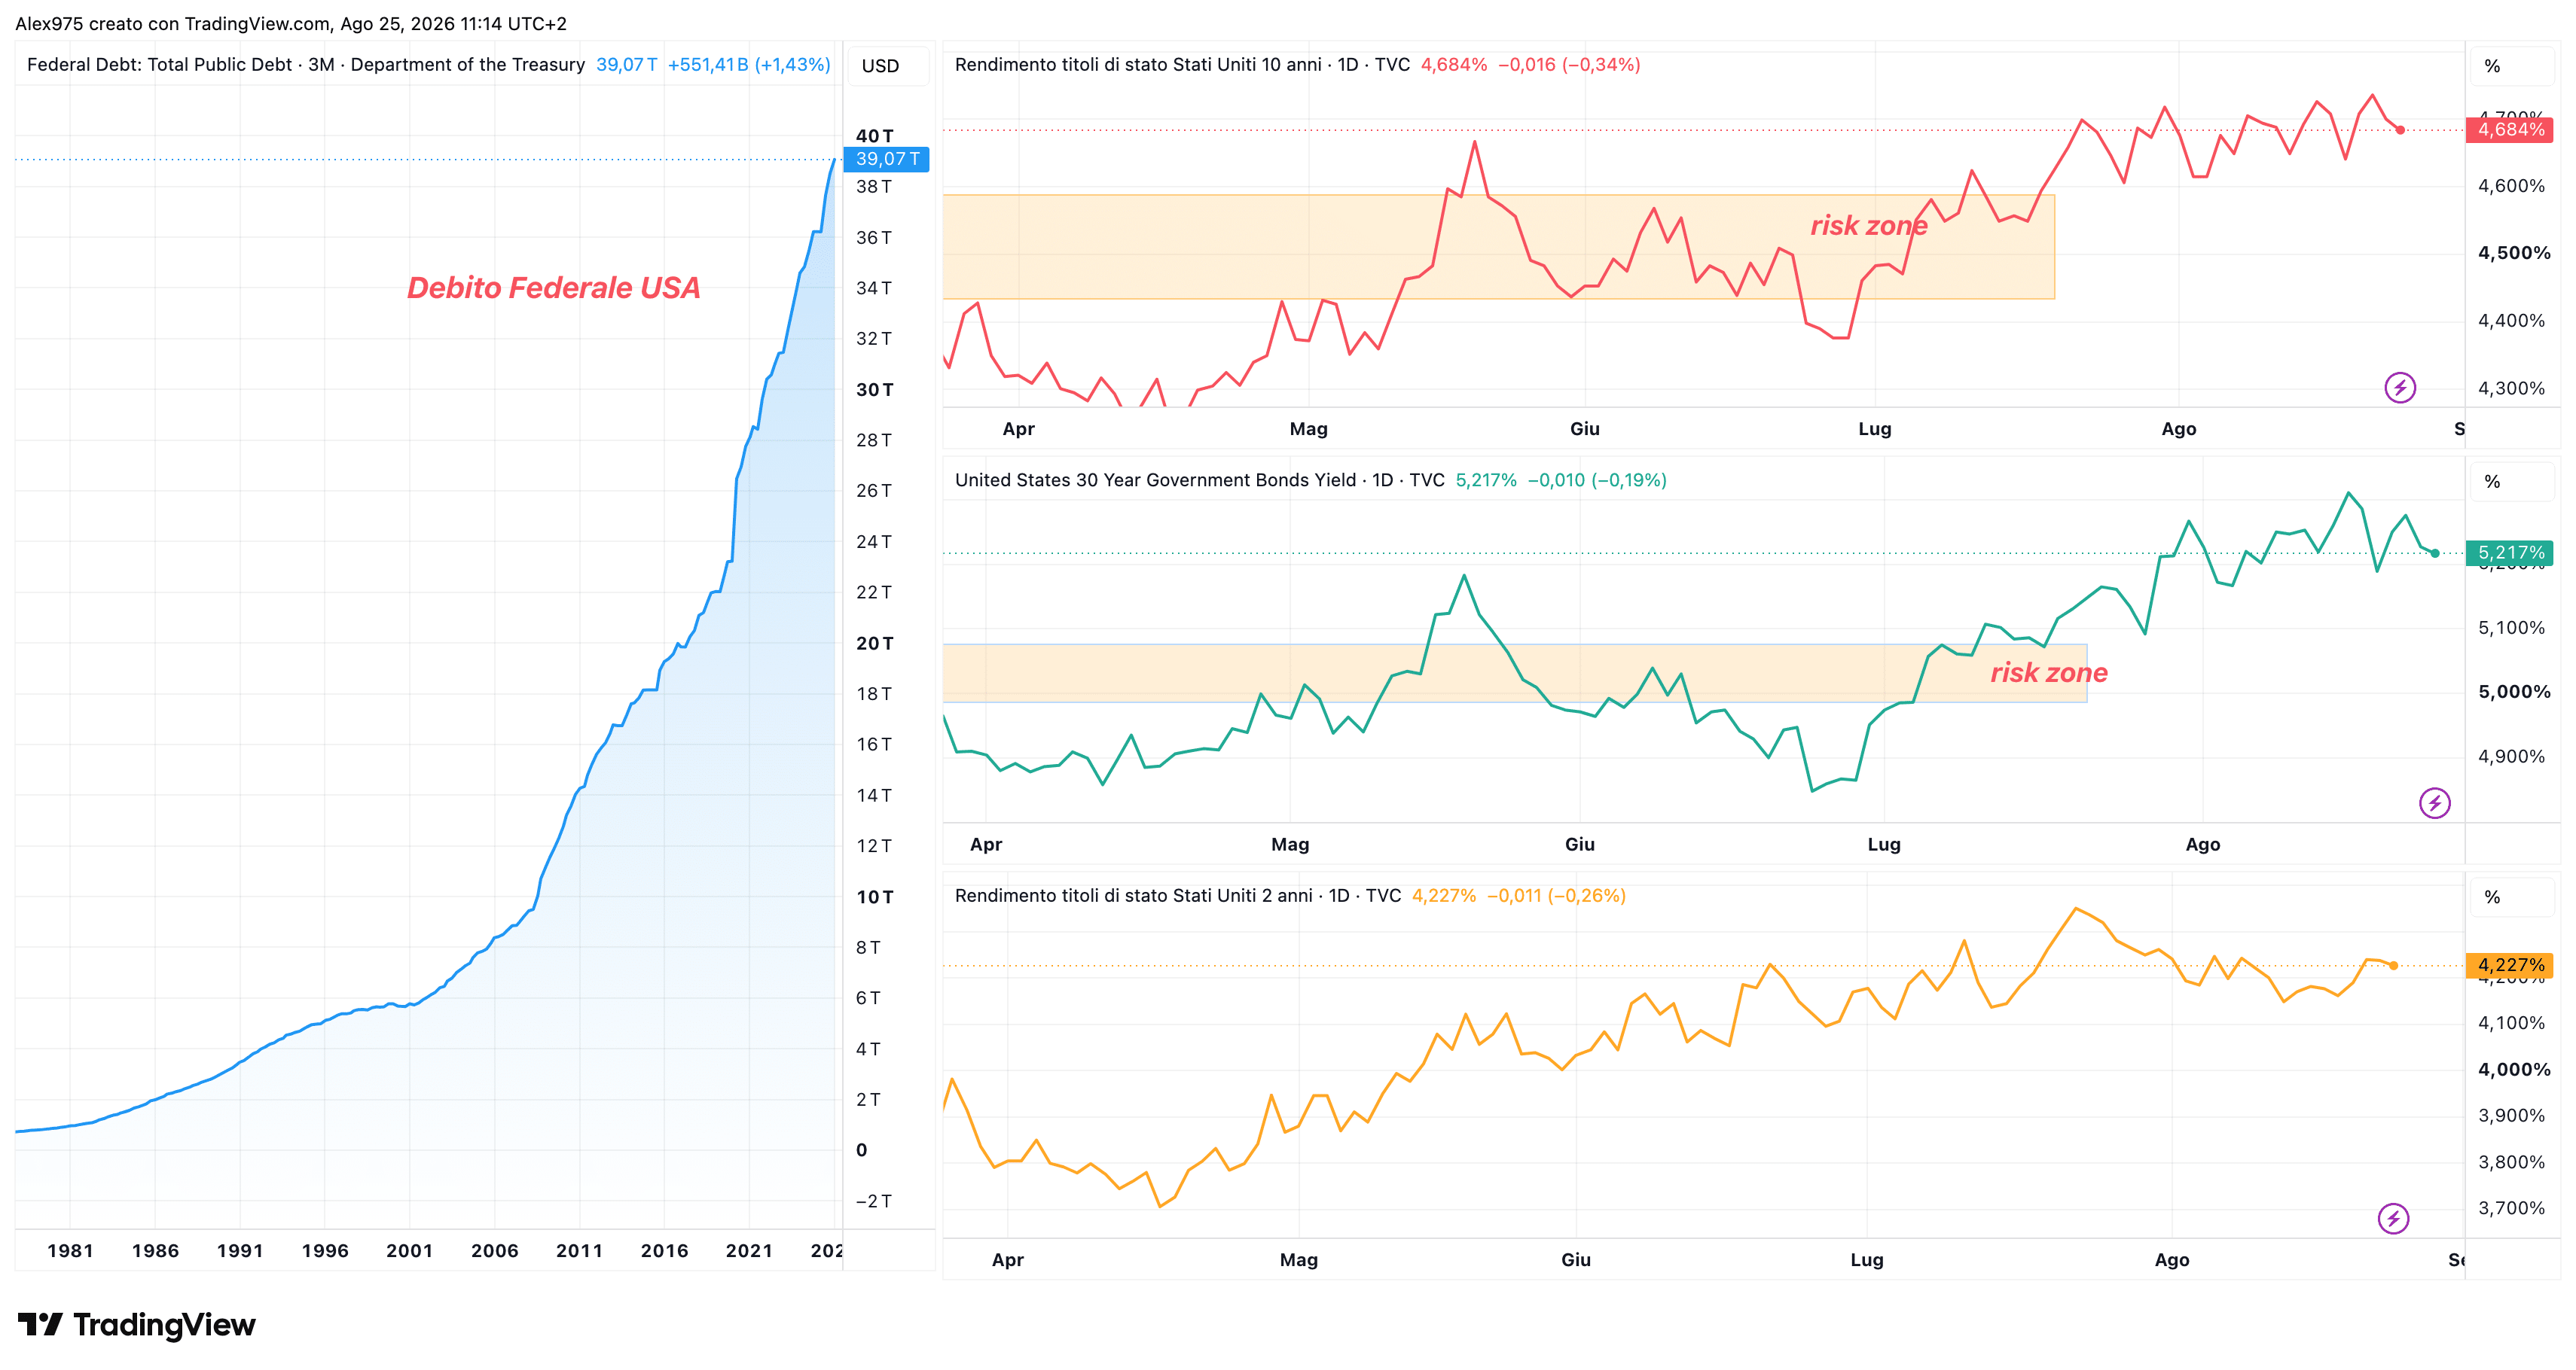Click the 'Lug' label on the 30-year chart time axis

[1884, 845]
